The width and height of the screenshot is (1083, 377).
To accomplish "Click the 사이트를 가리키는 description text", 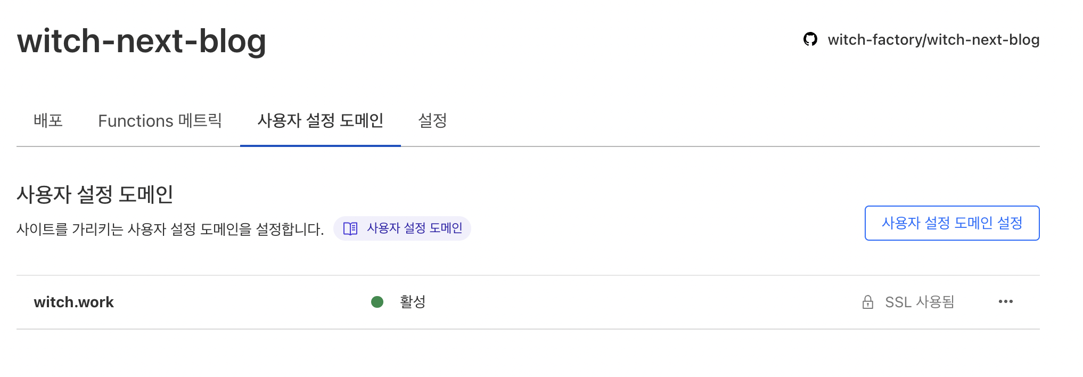I will click(x=170, y=230).
